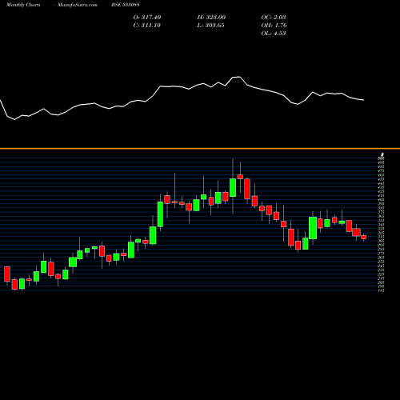Image resolution: width=400 pixels, height=400 pixels.
Task: Click the 'OC: 2.03' value
Action: tap(274, 18)
